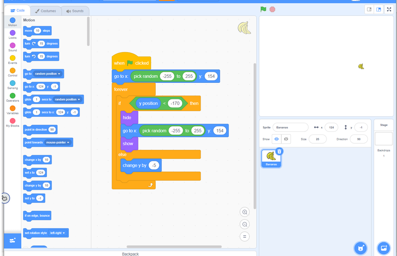The width and height of the screenshot is (397, 256).
Task: Click the green flag to run project
Action: tap(263, 9)
